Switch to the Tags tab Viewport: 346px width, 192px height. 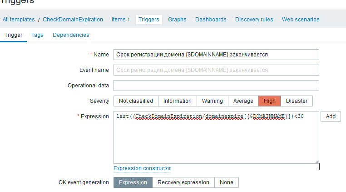point(37,35)
